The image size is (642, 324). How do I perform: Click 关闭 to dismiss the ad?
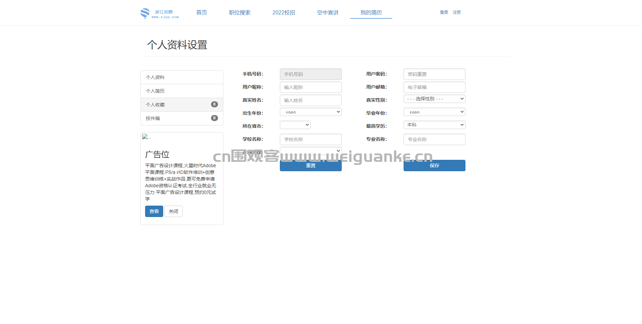[x=174, y=211]
